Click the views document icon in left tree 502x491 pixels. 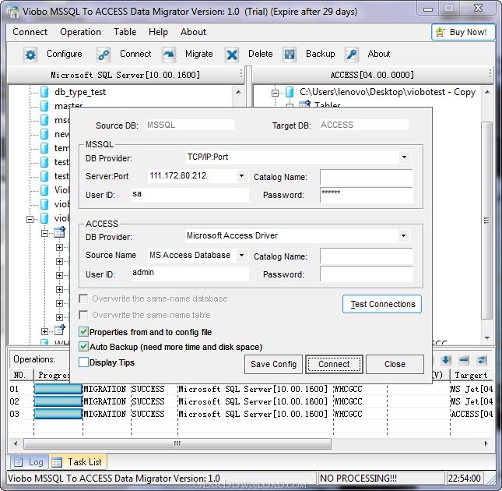point(60,330)
